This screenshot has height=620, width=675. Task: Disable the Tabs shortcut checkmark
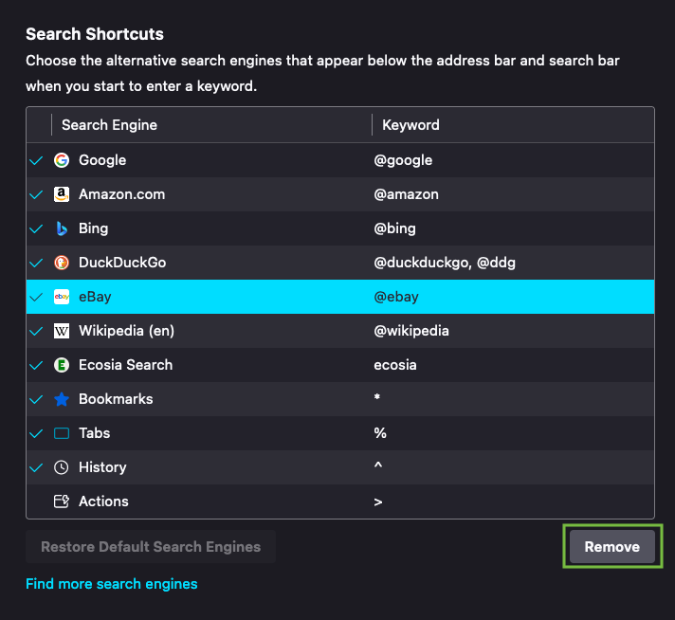37,433
